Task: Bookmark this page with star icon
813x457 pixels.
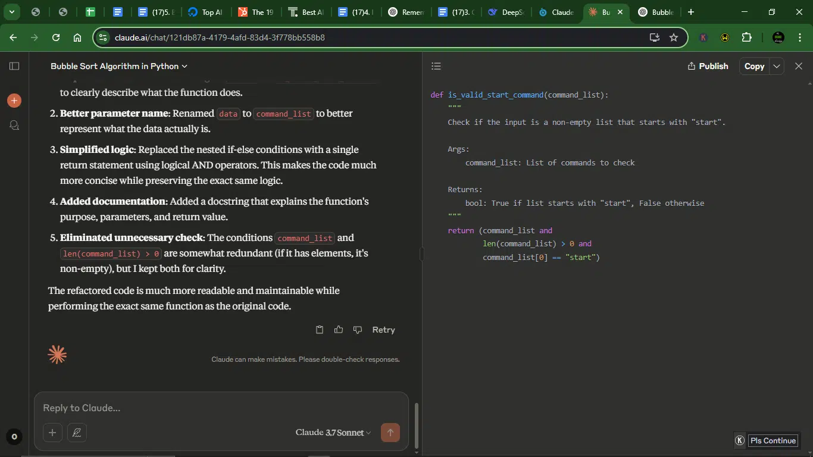Action: 674,37
